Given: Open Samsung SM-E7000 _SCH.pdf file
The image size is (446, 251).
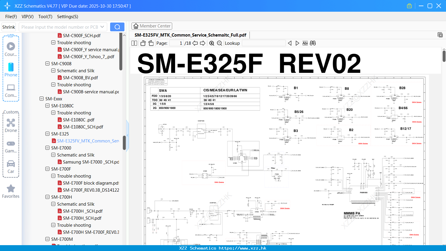Looking at the screenshot, I should pos(91,162).
